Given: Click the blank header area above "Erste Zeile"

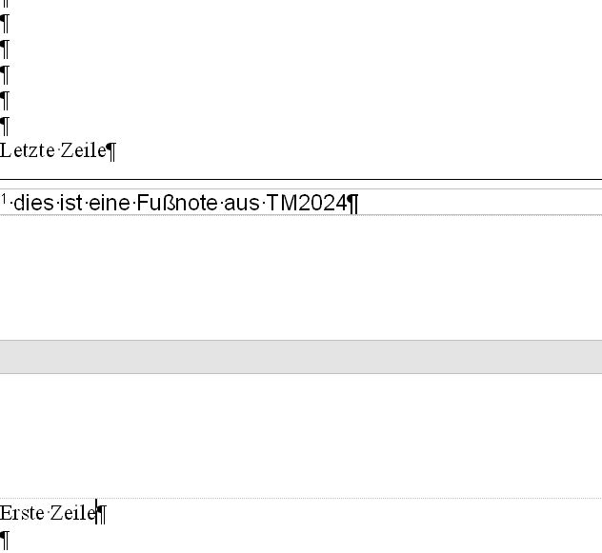Looking at the screenshot, I should click(x=301, y=436).
